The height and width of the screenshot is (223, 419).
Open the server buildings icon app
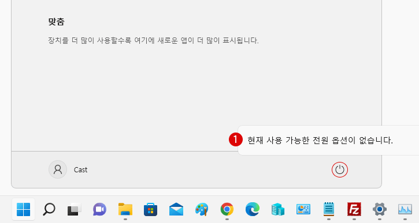(x=278, y=209)
